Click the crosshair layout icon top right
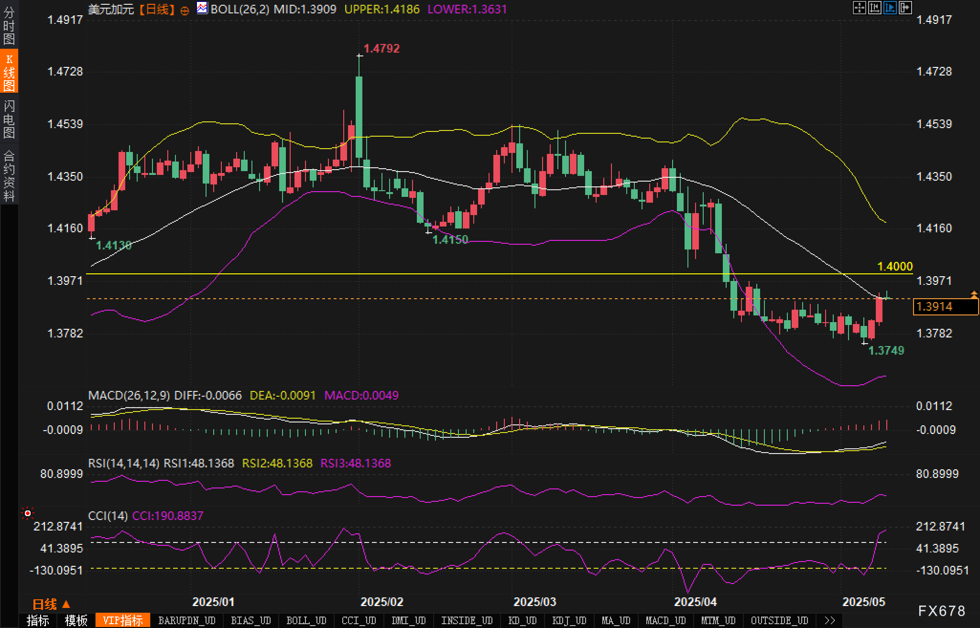The image size is (980, 628). tap(859, 8)
